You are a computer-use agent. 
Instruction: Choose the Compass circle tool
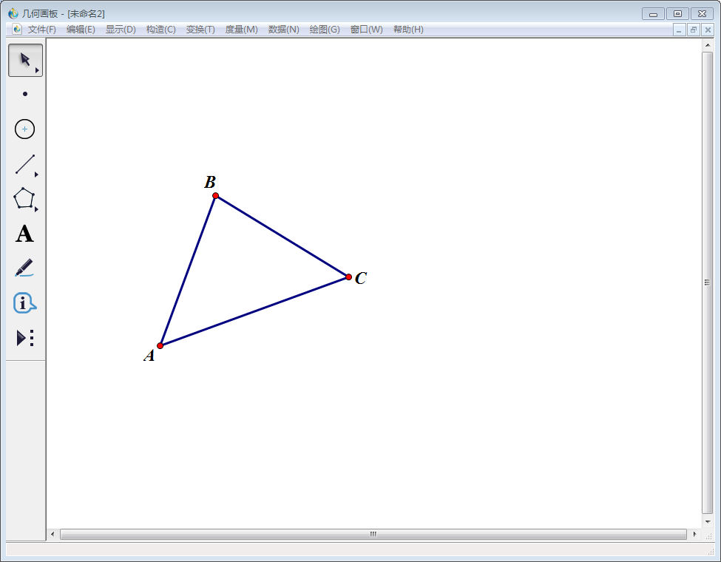pos(25,129)
